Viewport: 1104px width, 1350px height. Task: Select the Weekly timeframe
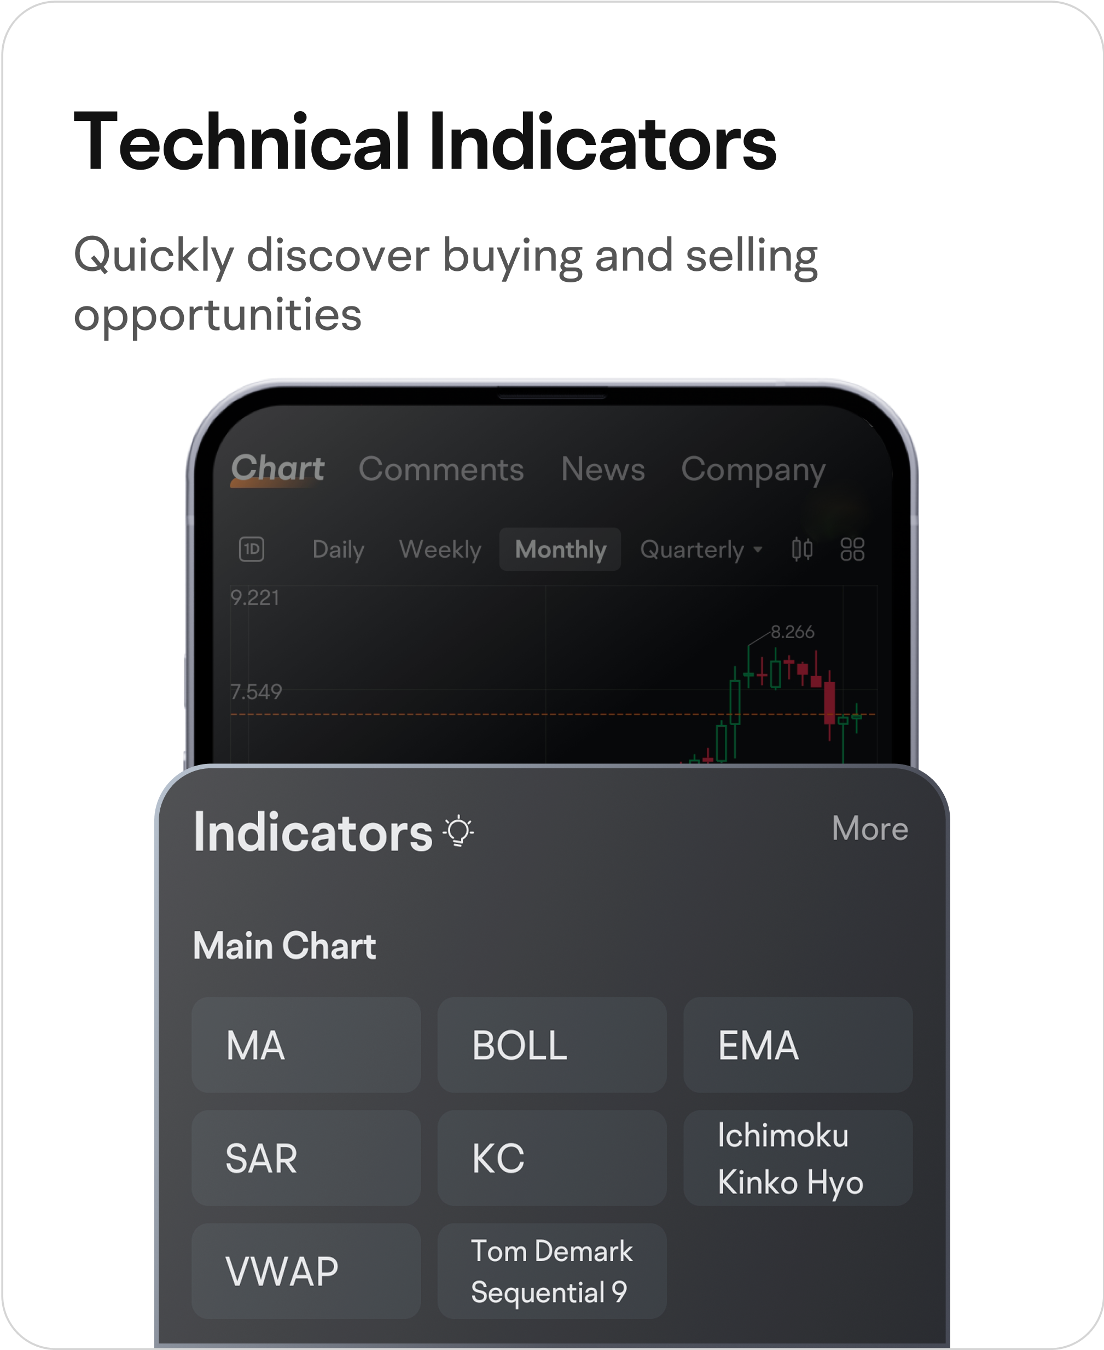tap(440, 549)
